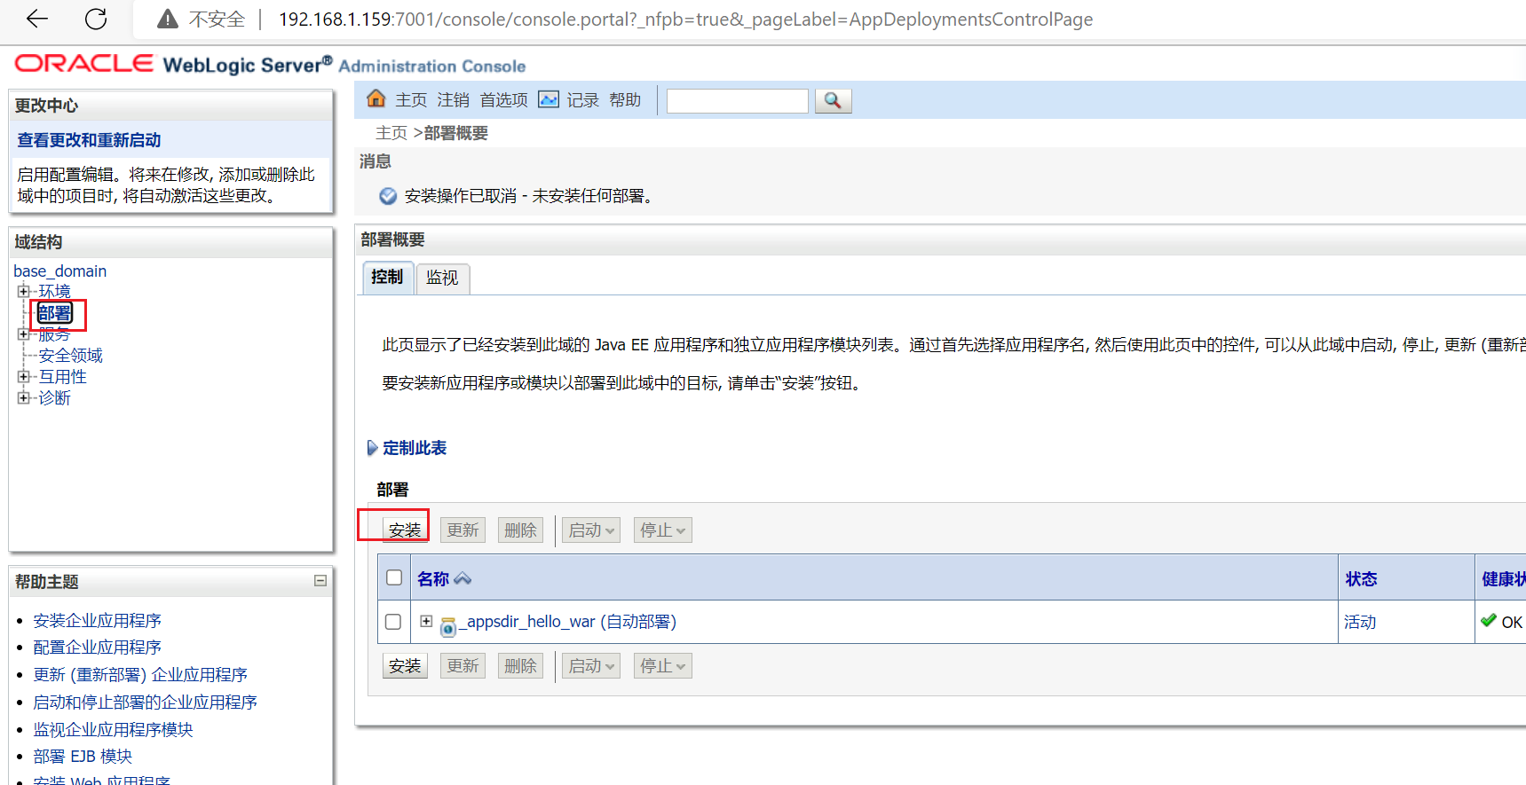Screen dimensions: 1526x785
Task: Open 首选项 in the top toolbar
Action: pyautogui.click(x=503, y=100)
